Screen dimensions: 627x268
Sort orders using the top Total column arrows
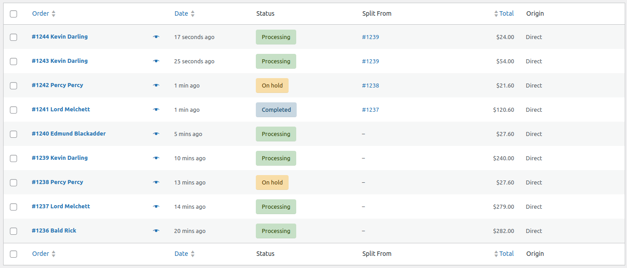tap(496, 13)
